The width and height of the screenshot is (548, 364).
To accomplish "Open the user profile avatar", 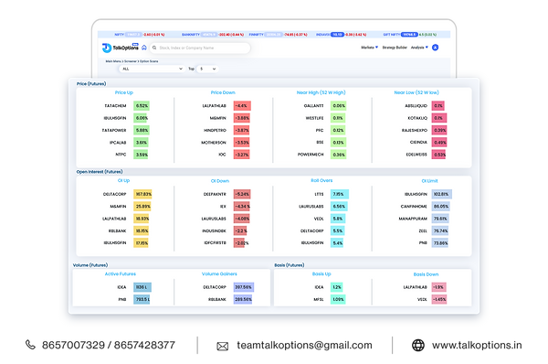I will point(435,48).
